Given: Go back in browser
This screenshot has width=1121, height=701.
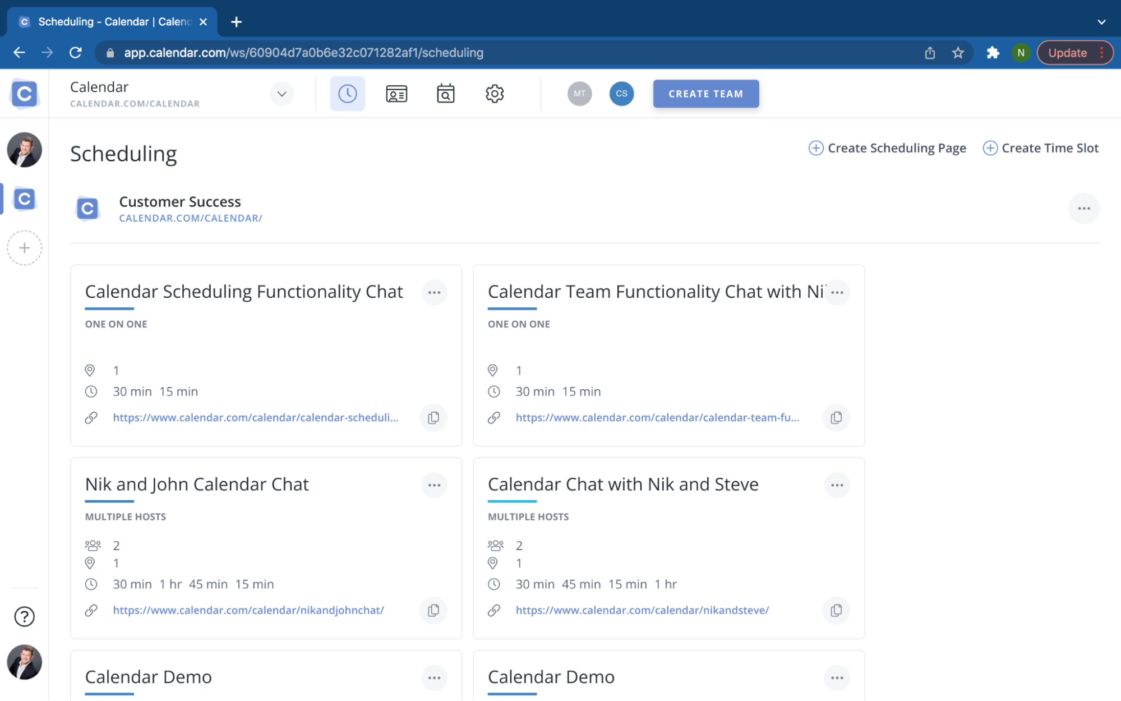Looking at the screenshot, I should [19, 53].
